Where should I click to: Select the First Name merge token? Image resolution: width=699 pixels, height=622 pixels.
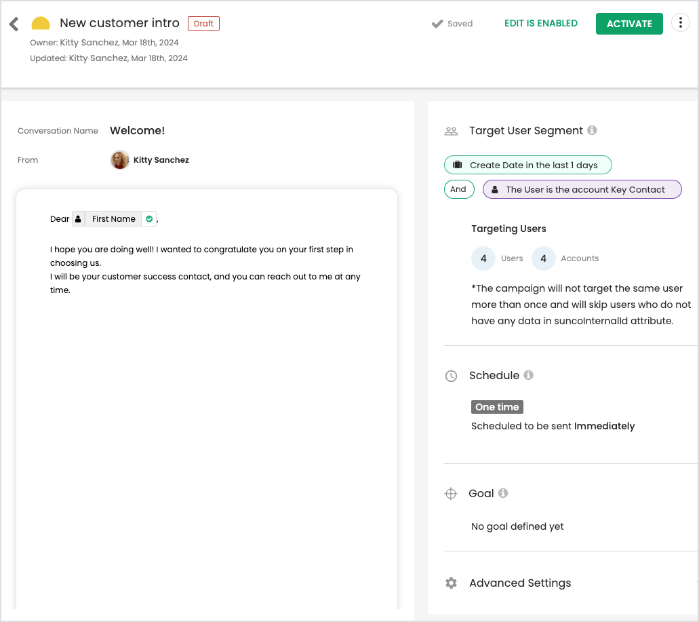point(114,219)
